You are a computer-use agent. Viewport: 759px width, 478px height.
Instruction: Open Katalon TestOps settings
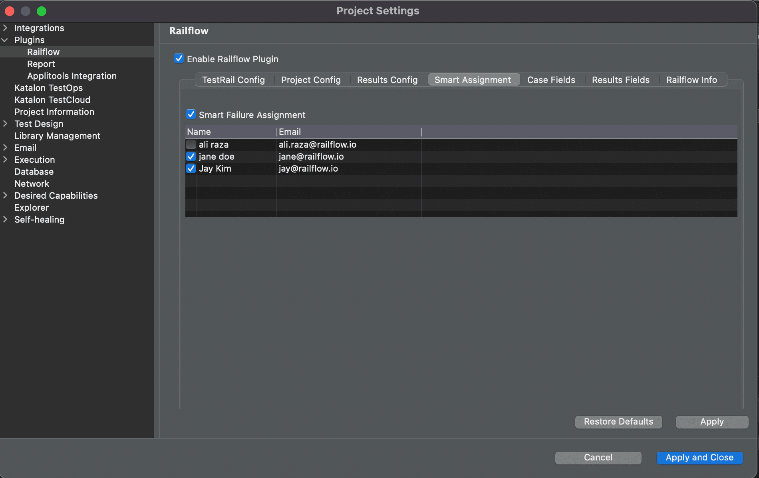(x=48, y=88)
